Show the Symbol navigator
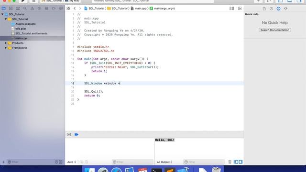This screenshot has width=306, height=172. coord(18,9)
